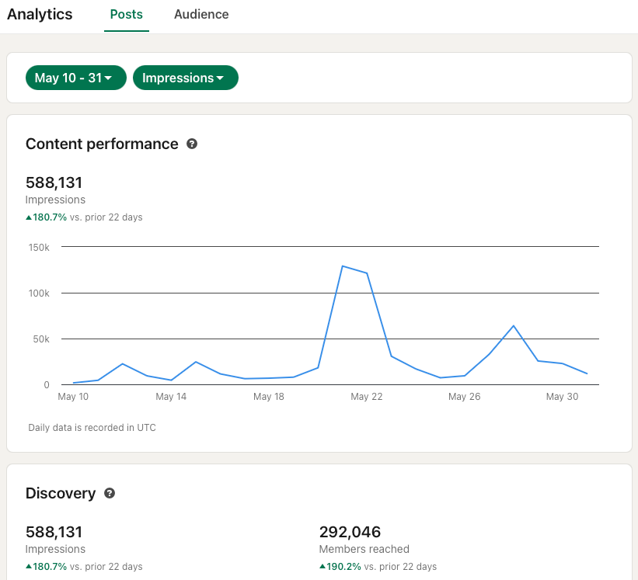Click the May 14 axis label

point(171,397)
